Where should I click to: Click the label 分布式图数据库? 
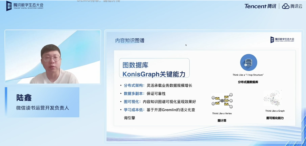[248, 82]
